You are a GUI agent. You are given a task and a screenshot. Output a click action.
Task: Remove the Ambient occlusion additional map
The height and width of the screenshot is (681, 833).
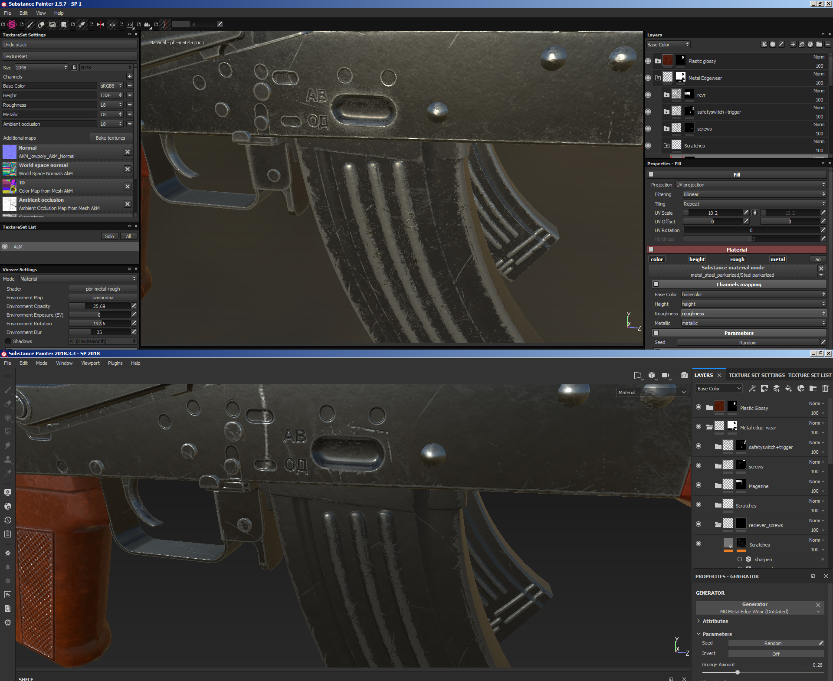(128, 204)
